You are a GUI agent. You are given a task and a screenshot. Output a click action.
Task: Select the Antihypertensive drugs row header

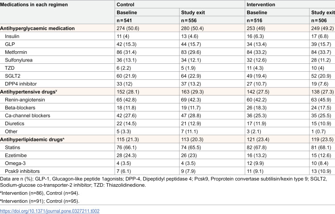tap(29, 92)
